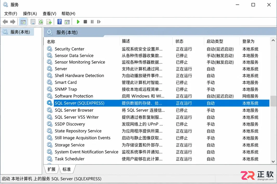Click the action pane toggle icon

(67, 22)
